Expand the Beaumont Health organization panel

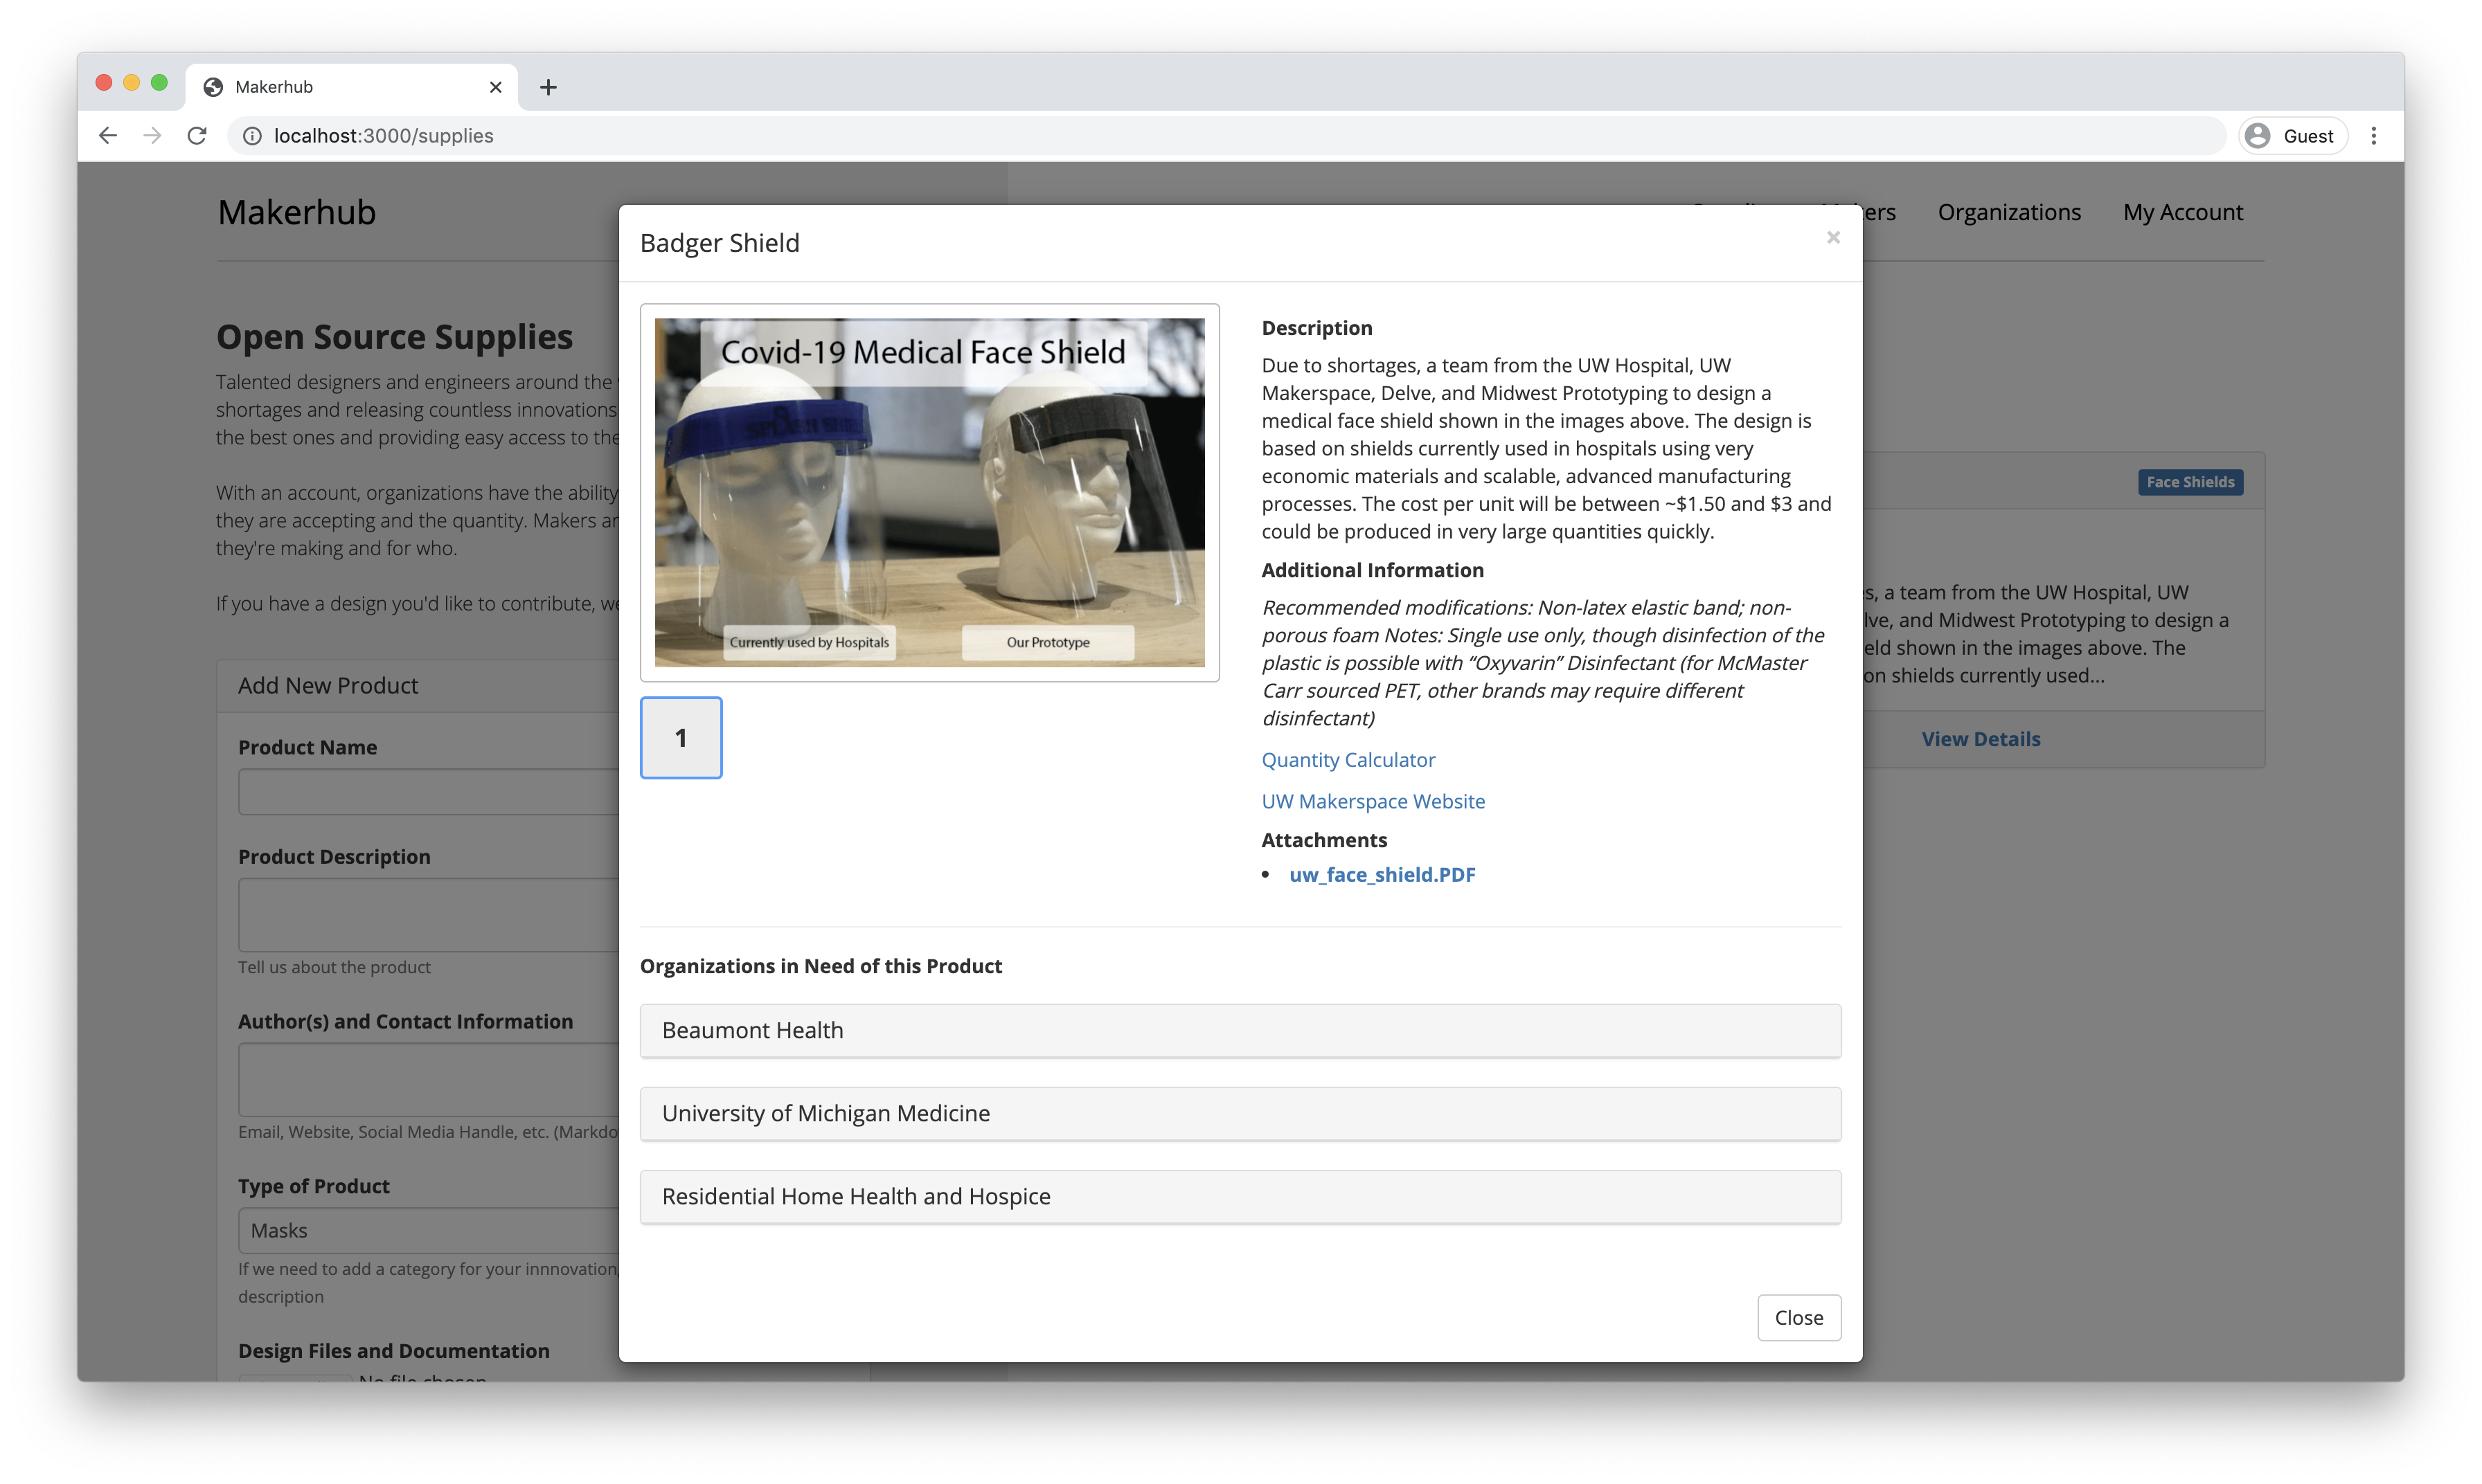coord(1240,1030)
